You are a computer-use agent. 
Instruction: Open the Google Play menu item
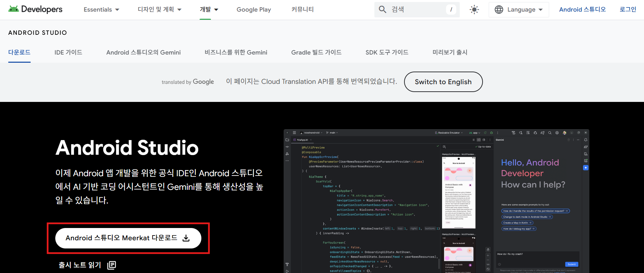254,10
